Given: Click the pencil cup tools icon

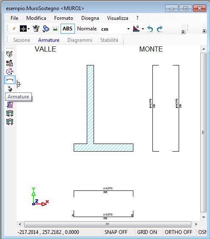Looking at the screenshot, I should (36, 29).
